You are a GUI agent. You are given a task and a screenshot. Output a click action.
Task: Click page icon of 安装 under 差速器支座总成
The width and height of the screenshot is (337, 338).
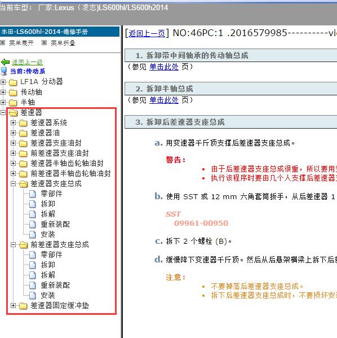tap(33, 235)
